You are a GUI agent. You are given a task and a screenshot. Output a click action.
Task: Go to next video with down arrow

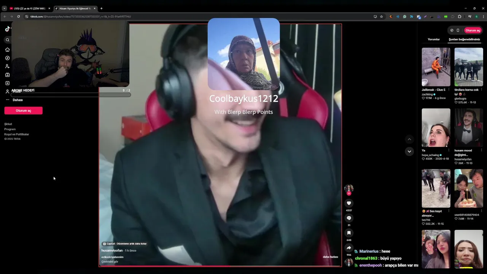[409, 151]
